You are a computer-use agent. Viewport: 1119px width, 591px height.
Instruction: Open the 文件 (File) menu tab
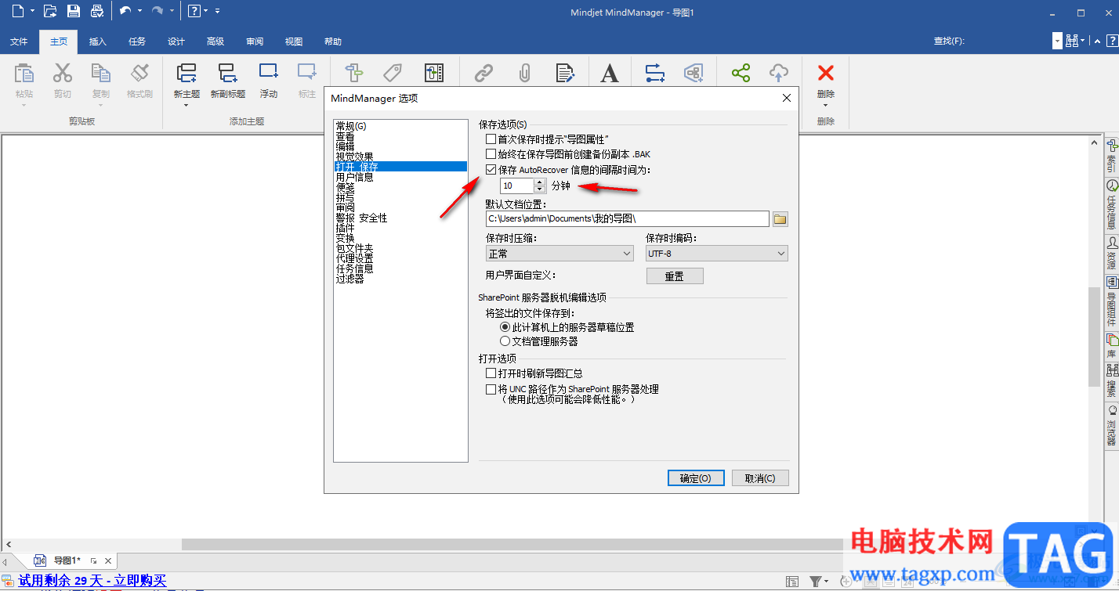coord(19,41)
